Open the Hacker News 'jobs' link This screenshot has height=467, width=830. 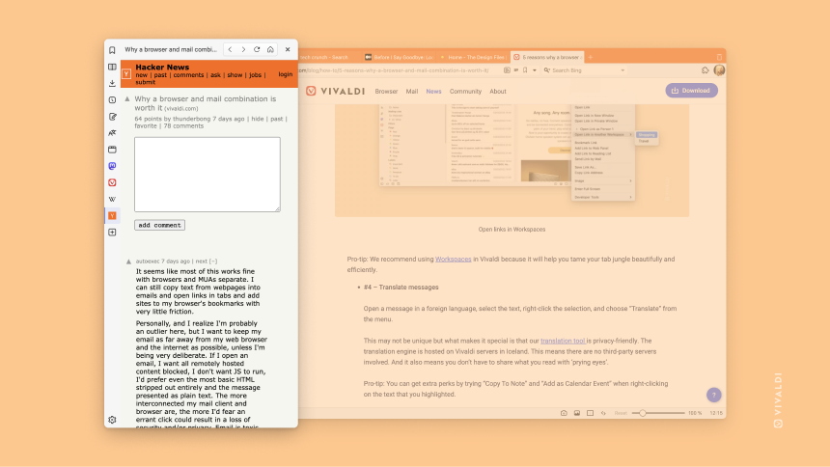tap(255, 75)
